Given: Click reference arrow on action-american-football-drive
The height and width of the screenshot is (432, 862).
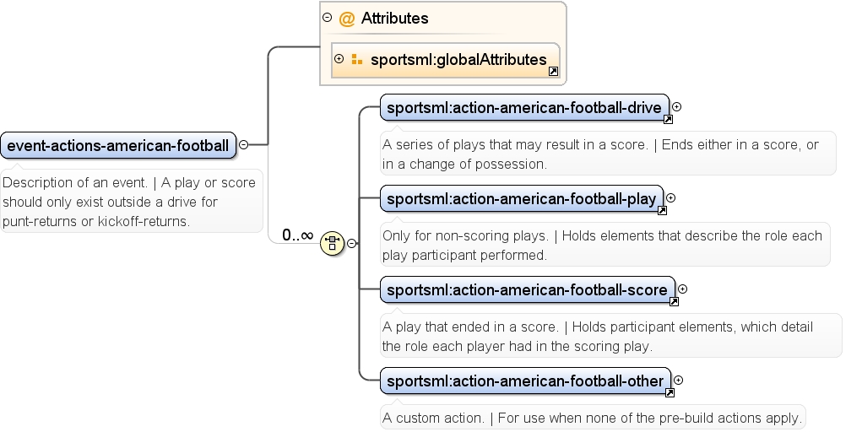Looking at the screenshot, I should pos(668,119).
